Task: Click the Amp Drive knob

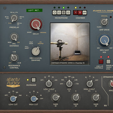Action: point(104,22)
